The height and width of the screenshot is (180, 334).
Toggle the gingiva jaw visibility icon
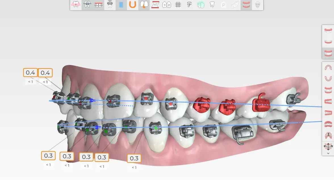tap(246, 5)
